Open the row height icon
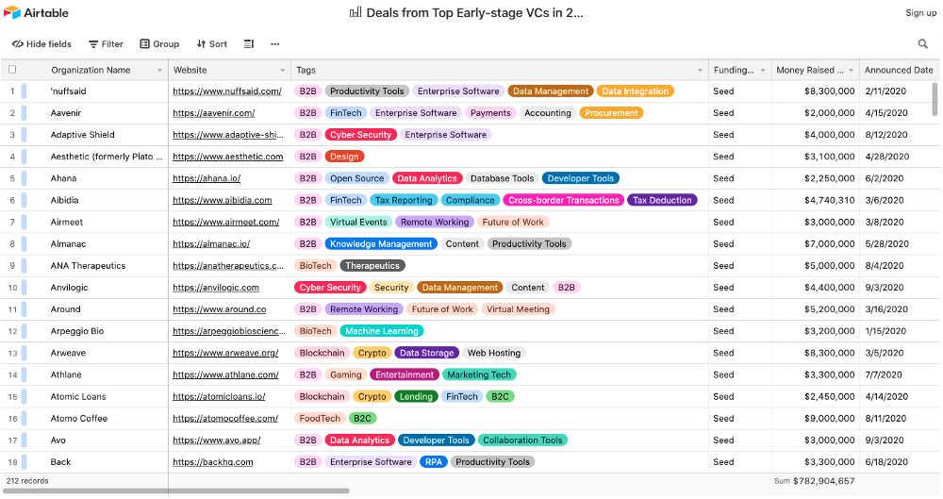943x499 pixels. (x=249, y=44)
